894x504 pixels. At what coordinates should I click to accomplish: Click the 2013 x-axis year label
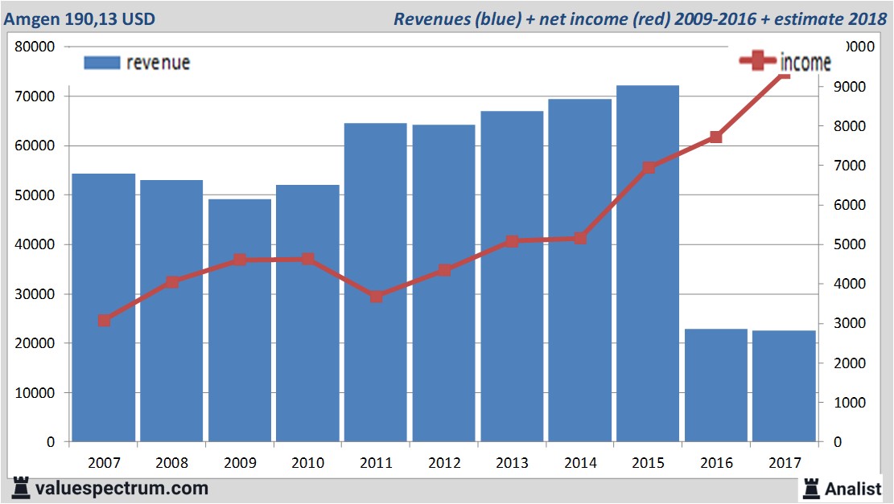tap(512, 462)
